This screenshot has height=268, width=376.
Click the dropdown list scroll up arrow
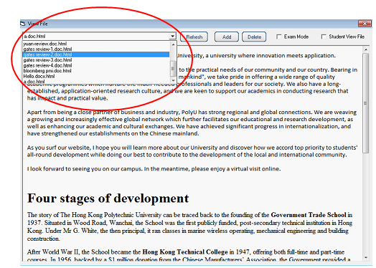click(x=173, y=44)
